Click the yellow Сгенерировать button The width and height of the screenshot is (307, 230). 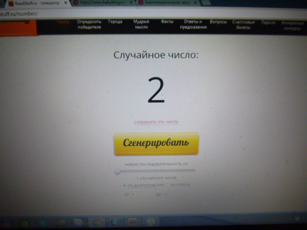(x=156, y=143)
